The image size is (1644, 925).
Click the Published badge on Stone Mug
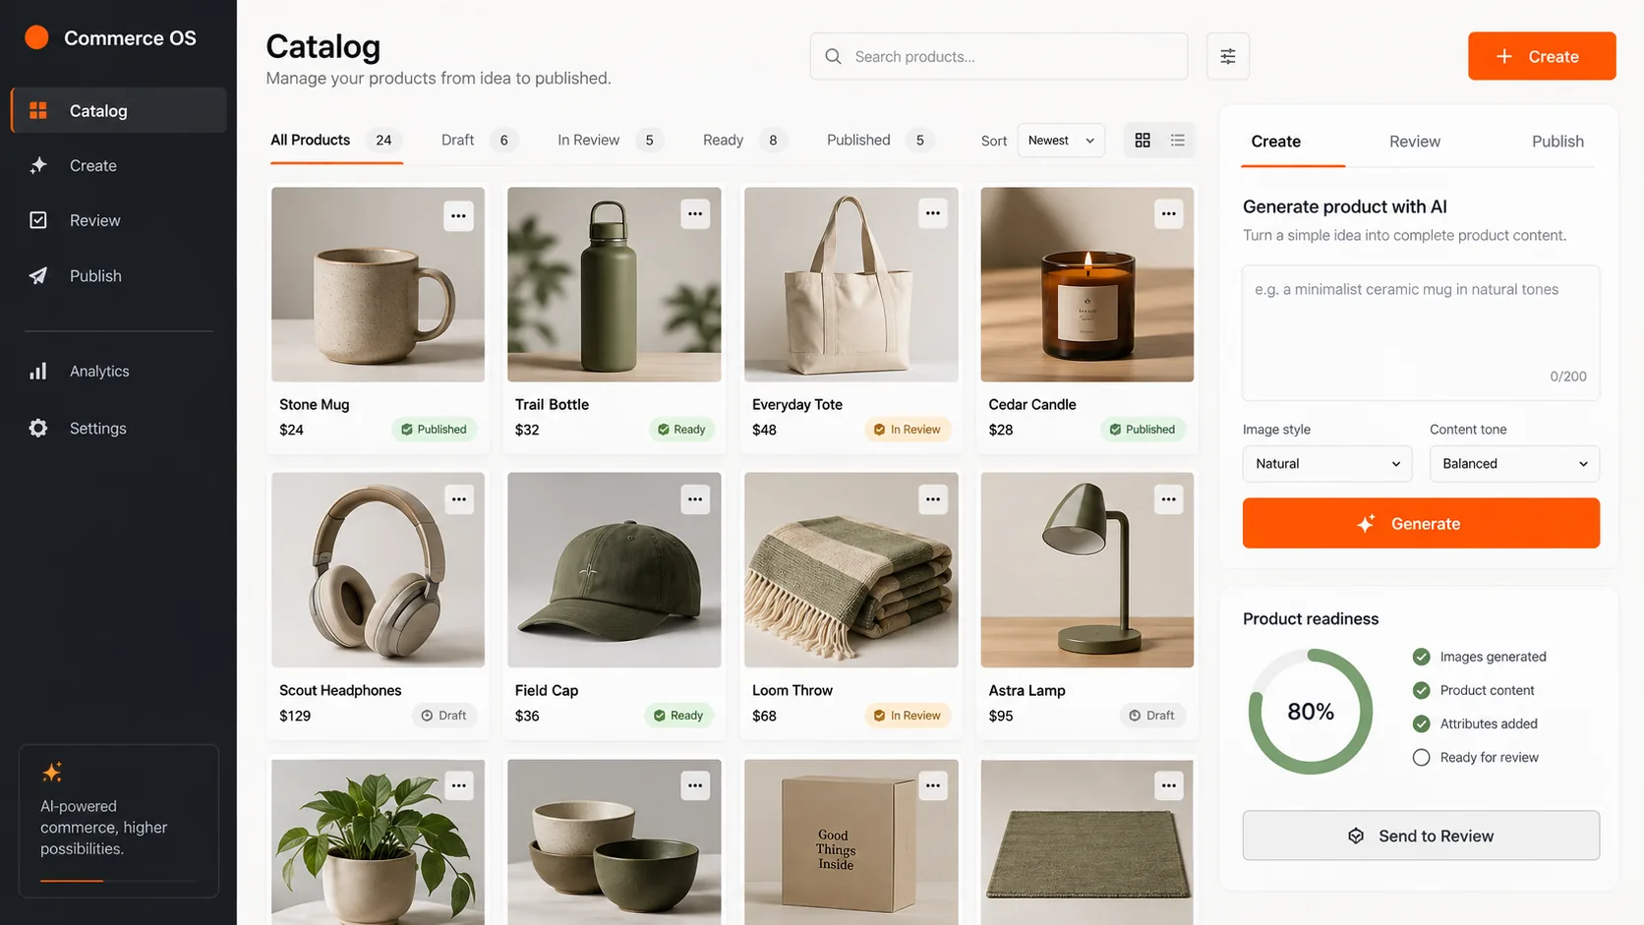pos(434,430)
